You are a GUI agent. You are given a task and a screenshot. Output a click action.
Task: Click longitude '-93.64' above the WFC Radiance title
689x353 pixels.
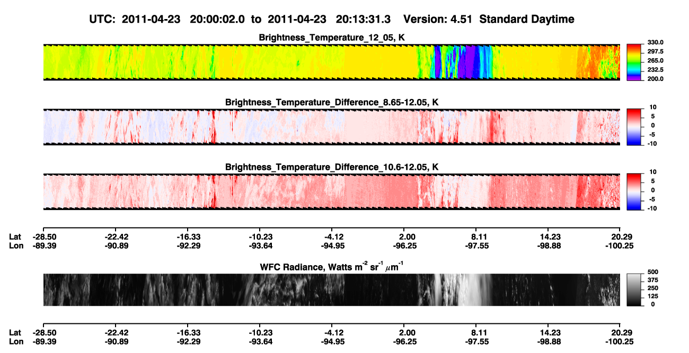point(260,246)
